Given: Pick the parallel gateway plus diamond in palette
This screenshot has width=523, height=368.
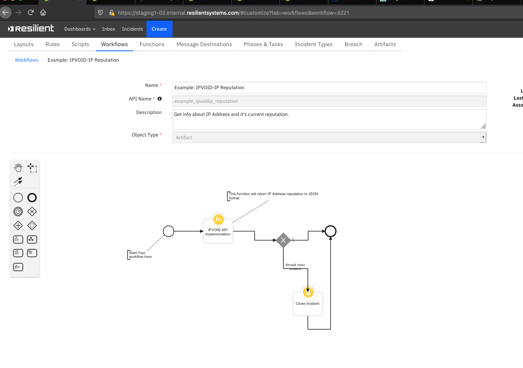Looking at the screenshot, I should (18, 226).
